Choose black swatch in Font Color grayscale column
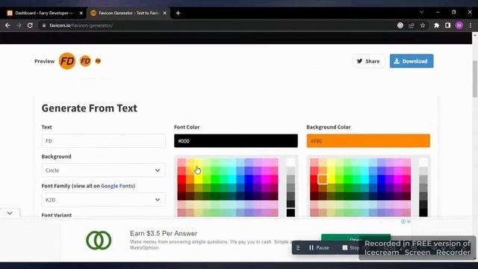This screenshot has height=269, width=478. 291,212
